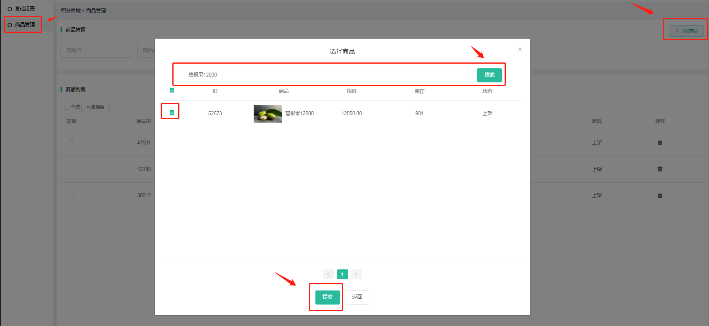This screenshot has width=709, height=326.
Task: Select page 1 in pagination
Action: (x=342, y=274)
